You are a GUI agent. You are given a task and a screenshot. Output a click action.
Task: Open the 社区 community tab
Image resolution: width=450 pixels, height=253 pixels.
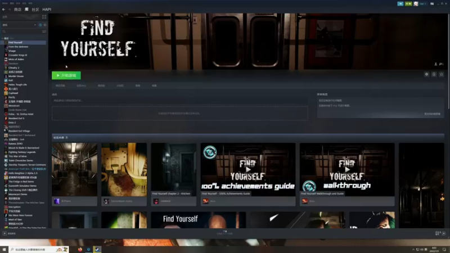coord(35,10)
